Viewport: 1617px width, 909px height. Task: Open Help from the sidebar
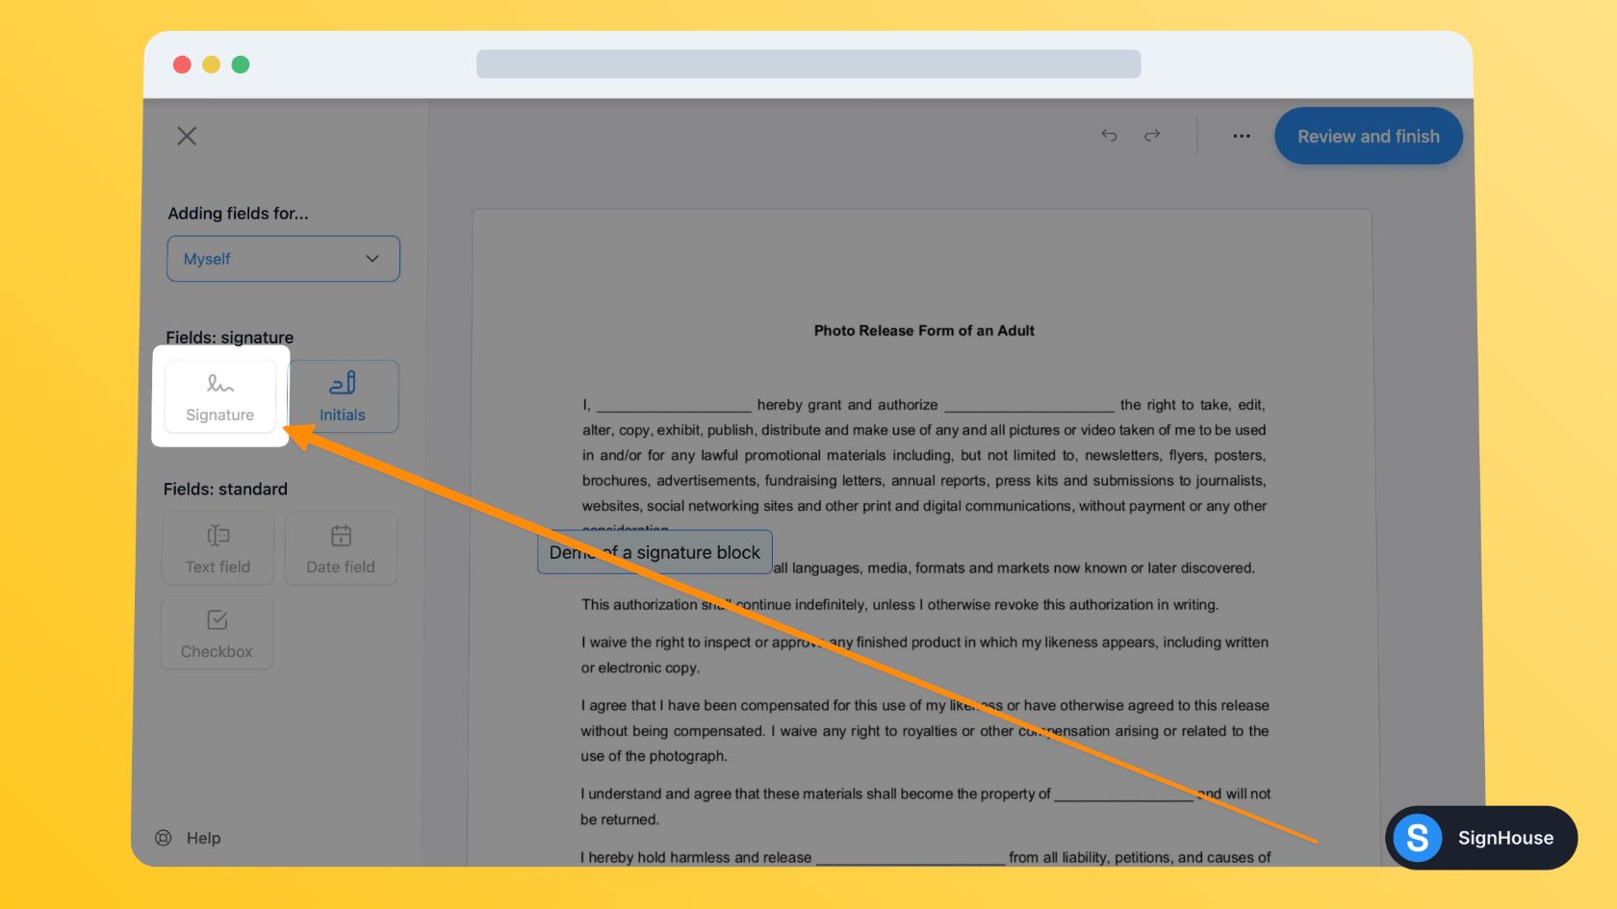188,838
